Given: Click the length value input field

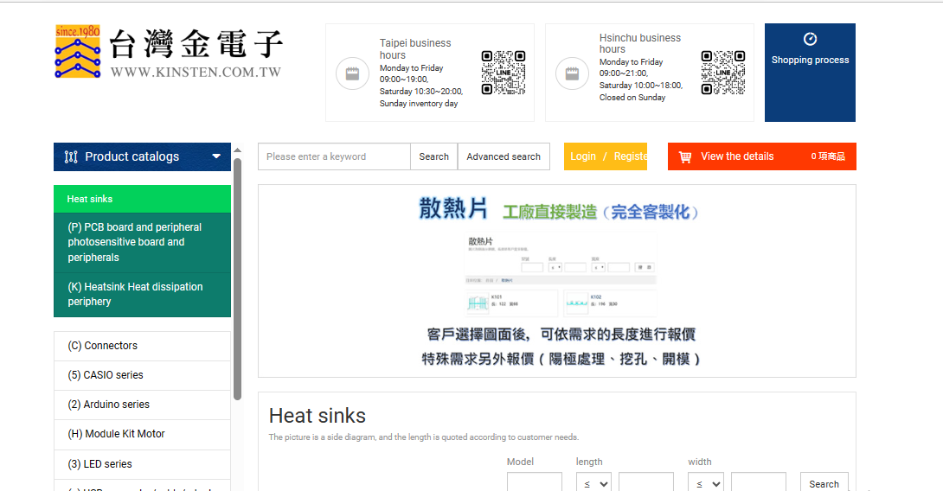Looking at the screenshot, I should [x=646, y=482].
